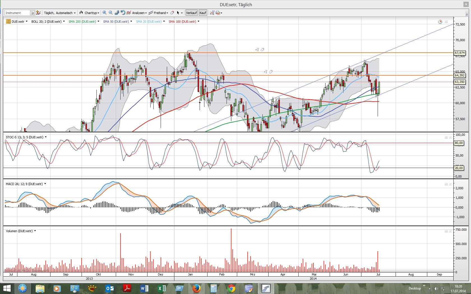Click the 80,00 stochastic level label
Image resolution: width=471 pixels, height=294 pixels.
tap(459, 143)
